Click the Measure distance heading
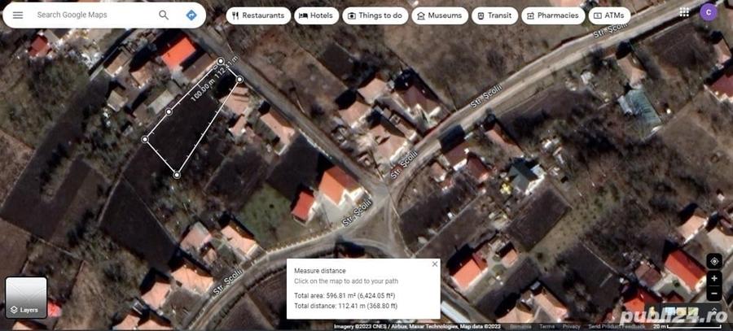Screen dimensions: 733x331 point(320,271)
